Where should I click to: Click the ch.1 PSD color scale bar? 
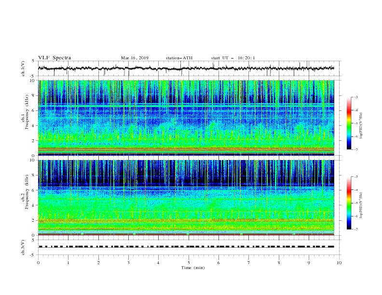click(x=349, y=123)
